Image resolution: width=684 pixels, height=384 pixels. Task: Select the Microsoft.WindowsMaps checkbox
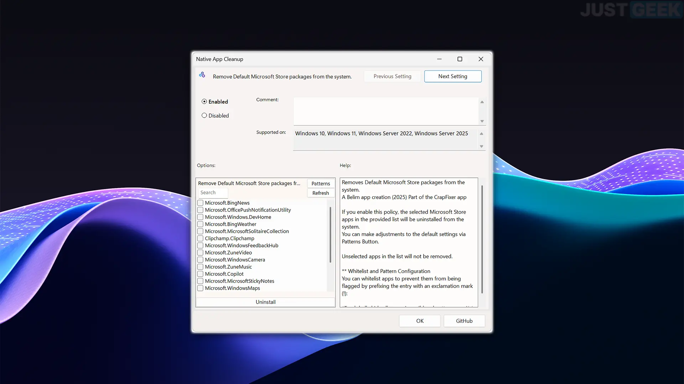(x=200, y=288)
